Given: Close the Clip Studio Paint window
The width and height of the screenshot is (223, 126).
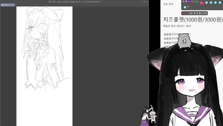Looking at the screenshot, I should (147, 2).
